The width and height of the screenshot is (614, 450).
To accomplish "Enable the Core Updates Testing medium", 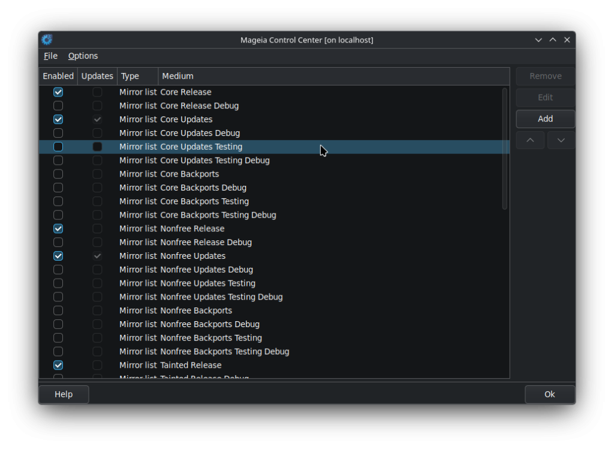I will (58, 147).
